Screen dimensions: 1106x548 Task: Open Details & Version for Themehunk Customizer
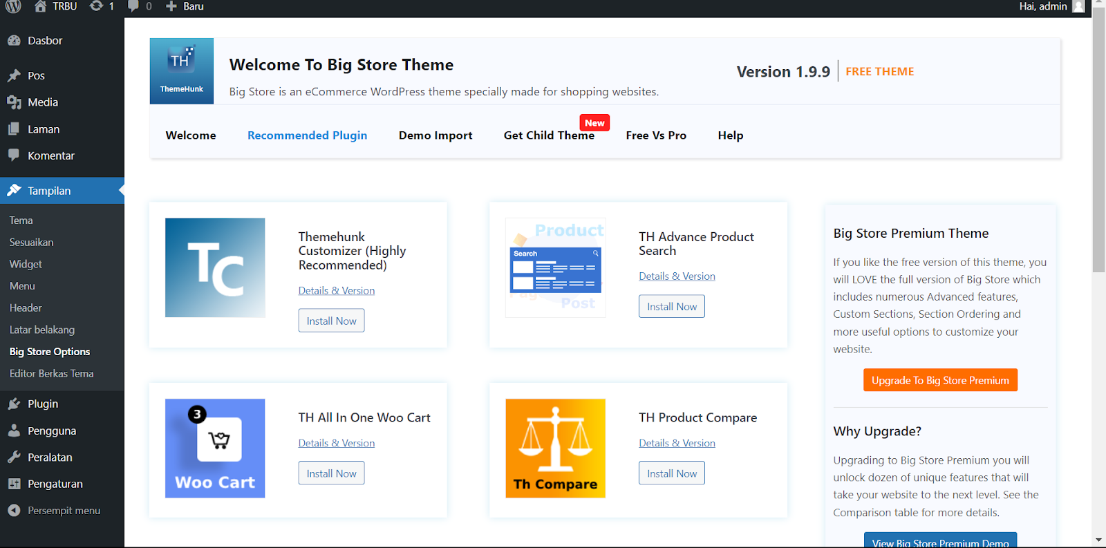coord(337,291)
